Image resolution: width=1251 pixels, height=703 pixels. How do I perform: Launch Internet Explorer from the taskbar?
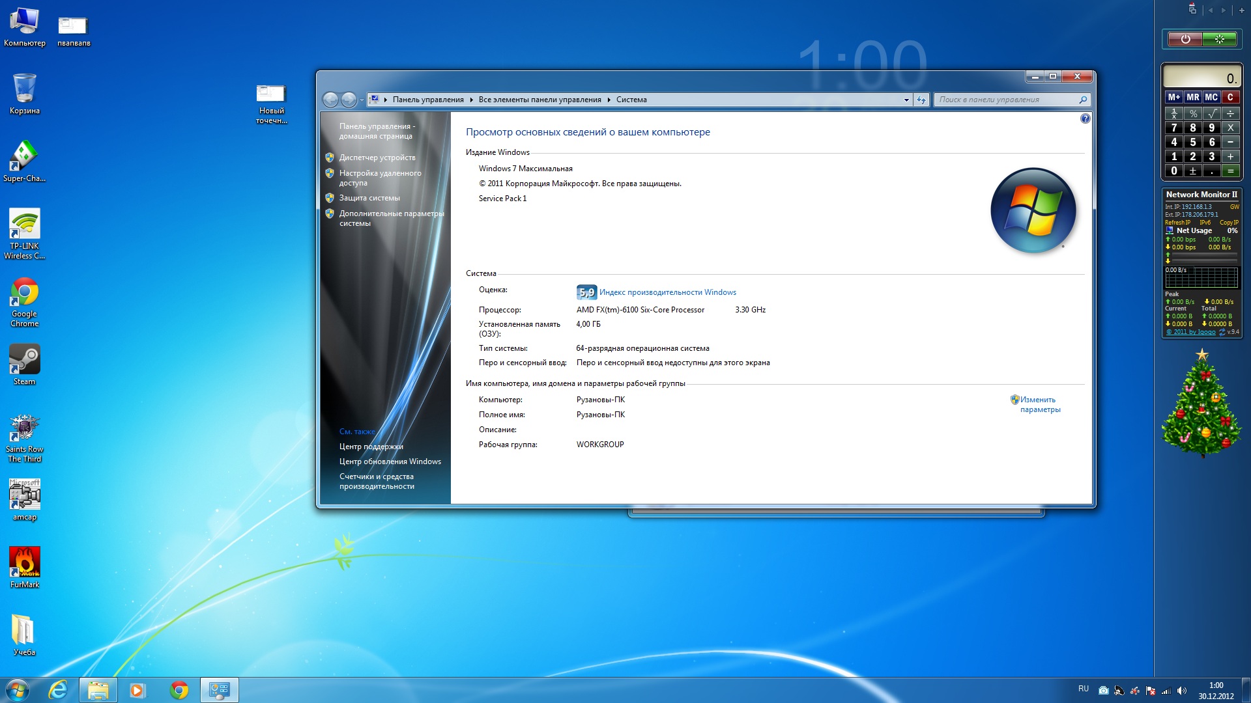click(58, 690)
